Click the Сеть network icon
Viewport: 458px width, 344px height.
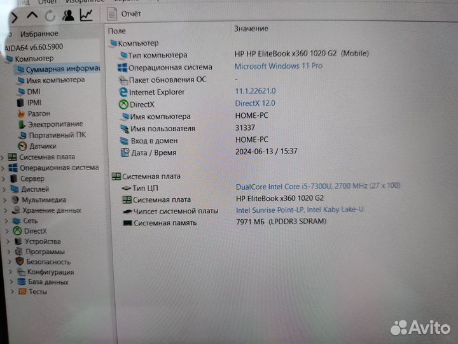pyautogui.click(x=17, y=220)
